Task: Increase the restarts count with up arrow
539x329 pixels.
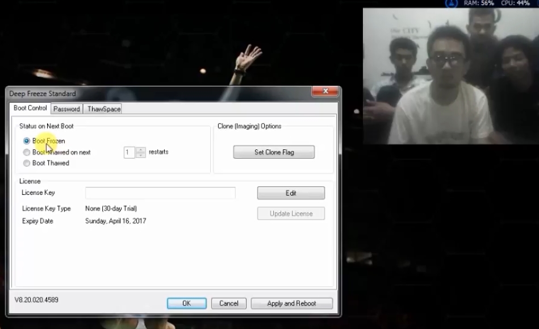Action: click(x=141, y=149)
